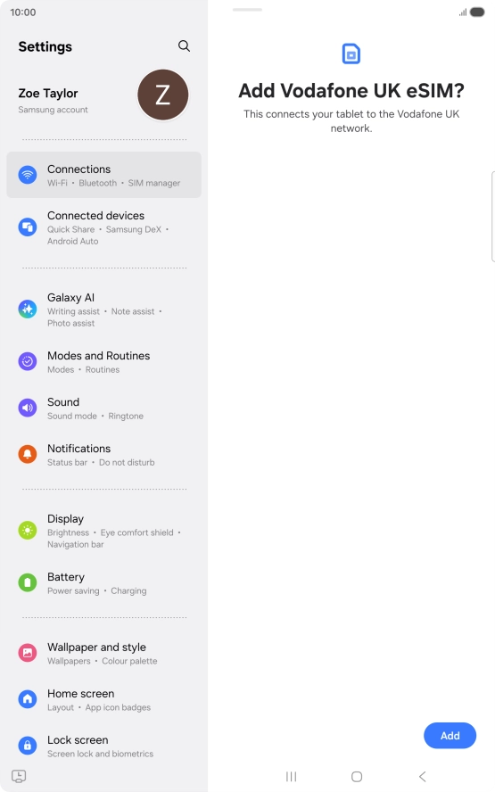Tap the eSIM card icon above the title
This screenshot has height=792, width=495.
click(x=351, y=54)
